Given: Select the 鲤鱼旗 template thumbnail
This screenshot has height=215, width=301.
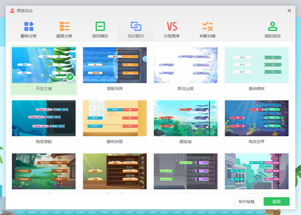Looking at the screenshot, I should (186, 118).
